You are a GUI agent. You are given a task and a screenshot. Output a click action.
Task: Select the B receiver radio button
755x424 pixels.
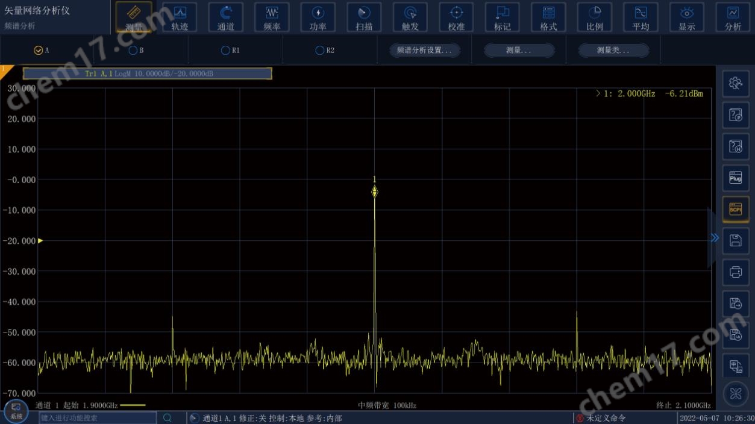tap(133, 51)
